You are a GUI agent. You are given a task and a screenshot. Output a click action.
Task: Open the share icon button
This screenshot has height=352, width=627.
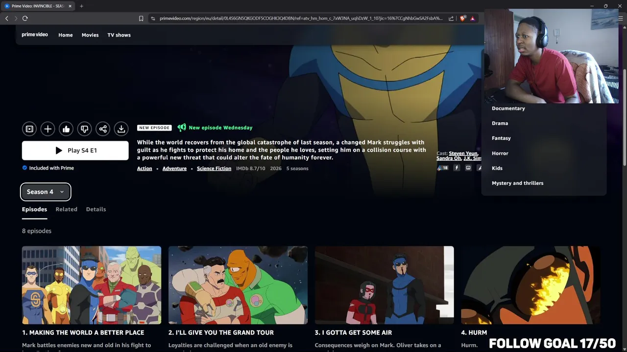pyautogui.click(x=103, y=129)
